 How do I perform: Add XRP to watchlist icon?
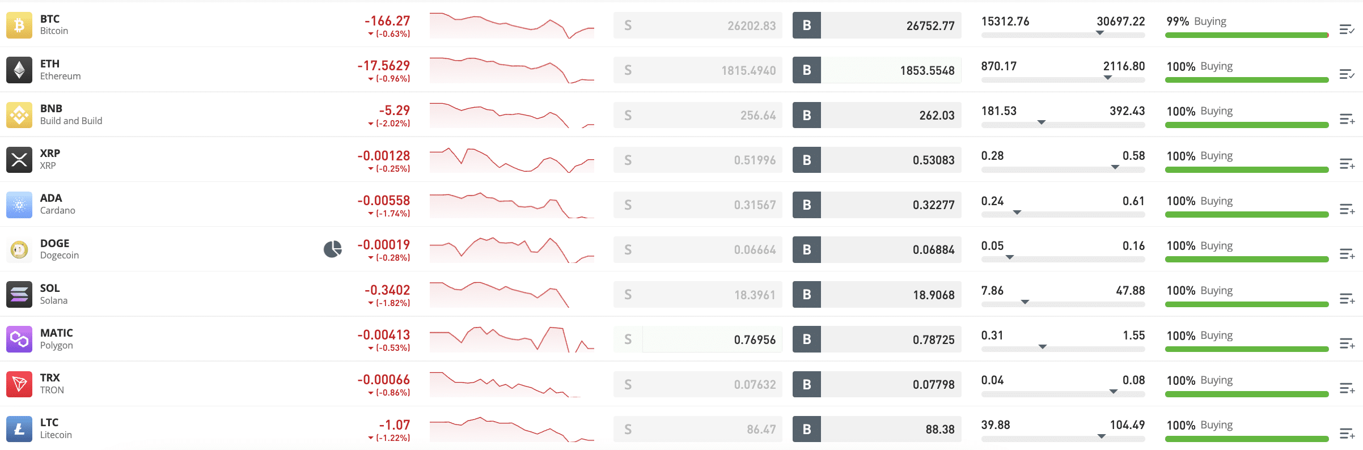1347,164
